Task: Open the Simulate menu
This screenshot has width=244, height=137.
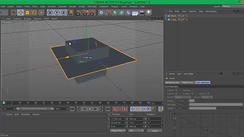Action: 62,6
